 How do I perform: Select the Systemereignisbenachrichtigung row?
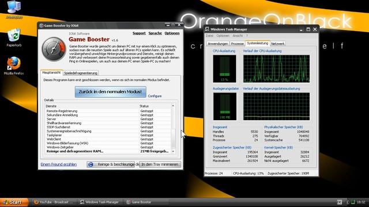pyautogui.click(x=108, y=131)
